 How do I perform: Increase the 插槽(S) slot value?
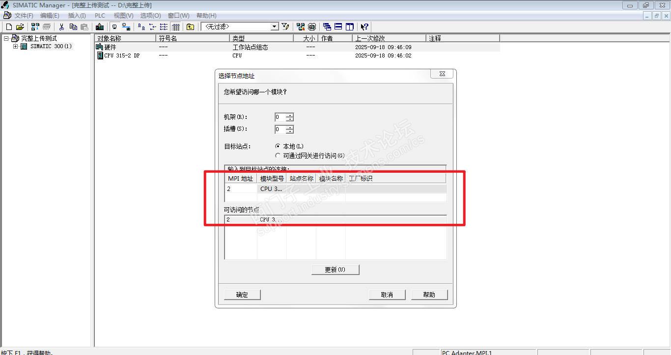pos(290,128)
